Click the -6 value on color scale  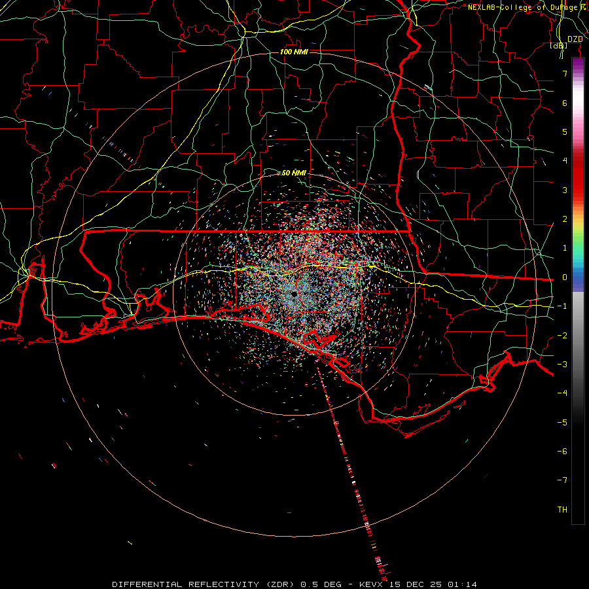[x=562, y=452]
